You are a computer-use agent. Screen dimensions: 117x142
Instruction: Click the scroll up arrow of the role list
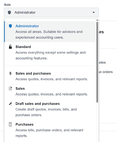97,20
